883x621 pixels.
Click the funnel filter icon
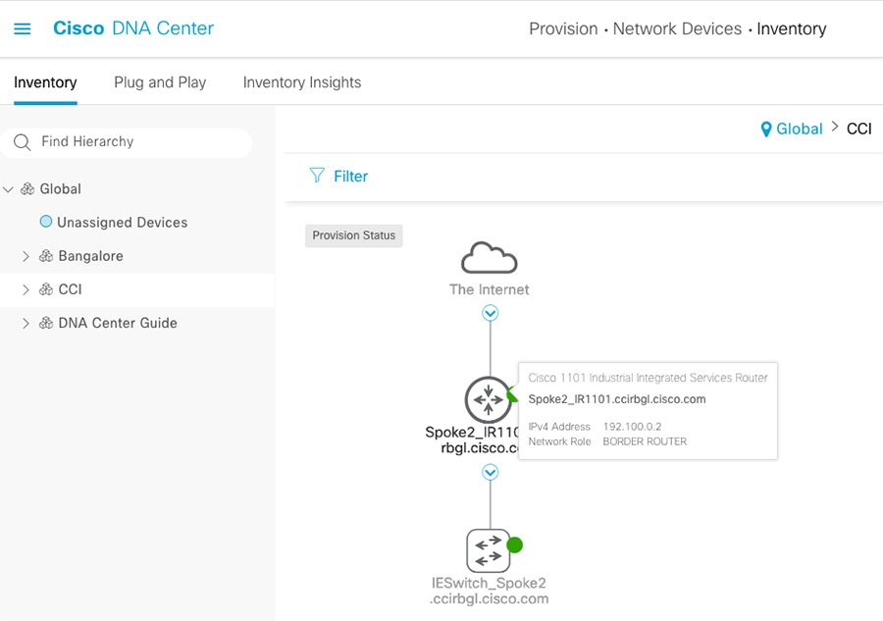pyautogui.click(x=317, y=176)
